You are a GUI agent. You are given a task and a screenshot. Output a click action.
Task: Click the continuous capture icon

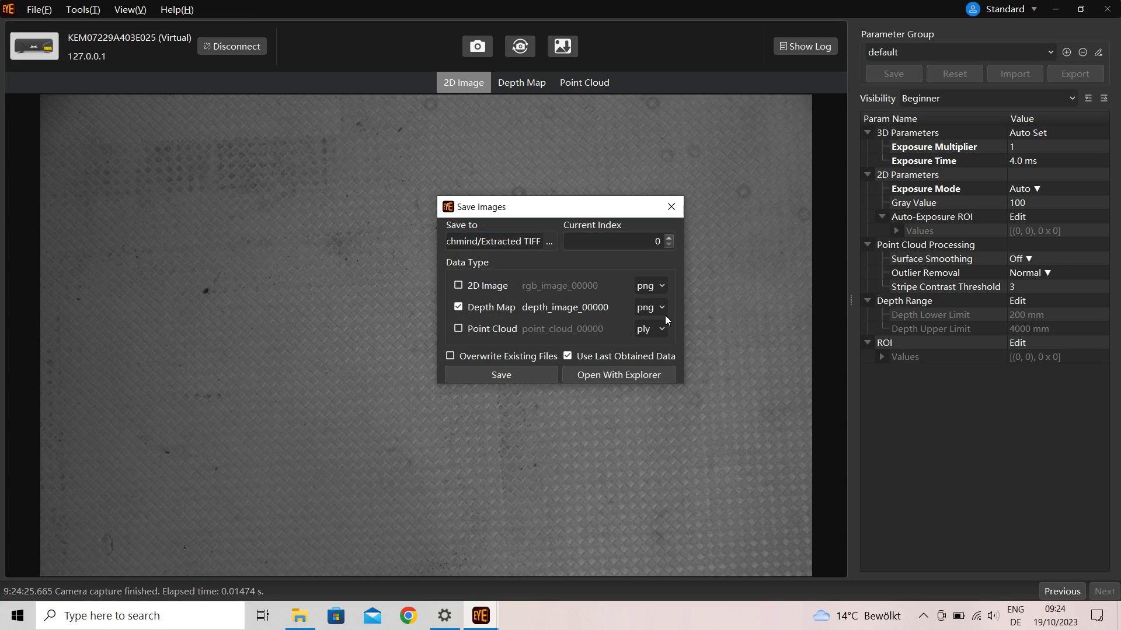[x=520, y=46]
